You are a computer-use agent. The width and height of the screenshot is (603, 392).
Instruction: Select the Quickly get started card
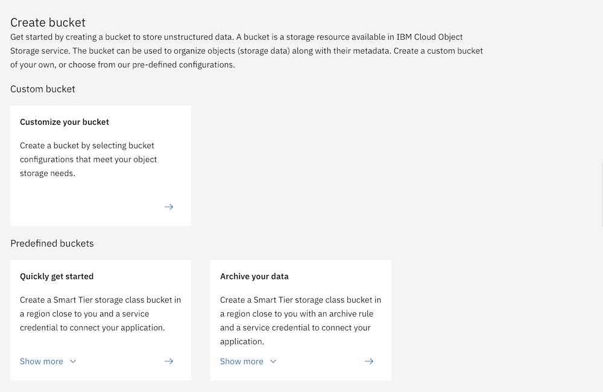(100, 314)
